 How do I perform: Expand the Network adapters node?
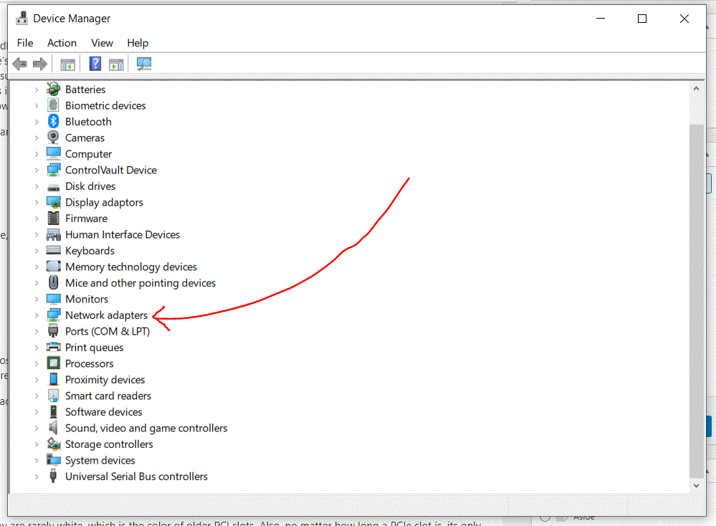tap(37, 315)
